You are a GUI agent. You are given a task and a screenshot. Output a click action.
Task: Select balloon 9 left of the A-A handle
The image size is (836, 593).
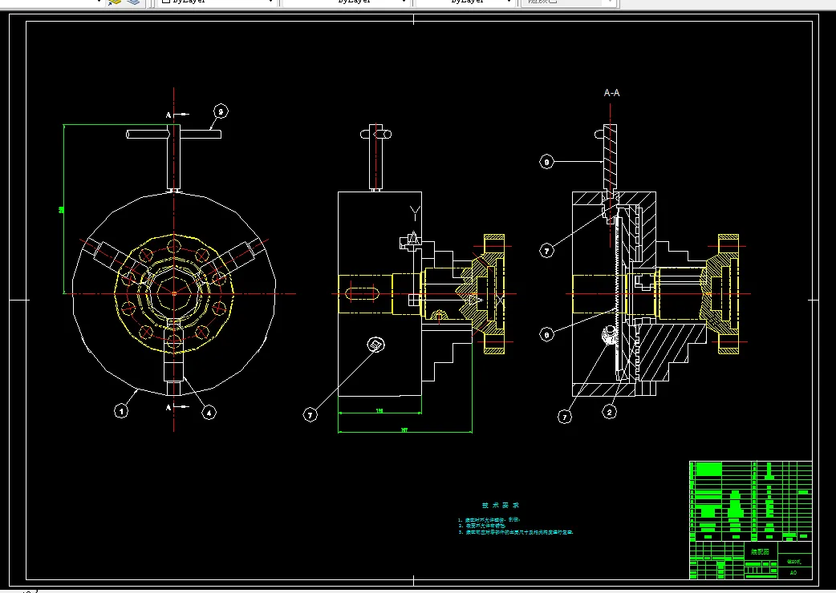[x=546, y=161]
